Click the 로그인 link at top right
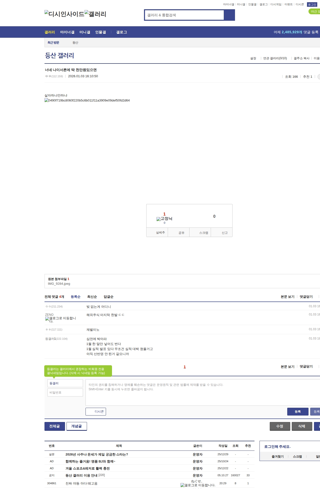The image size is (320, 489). (312, 4)
